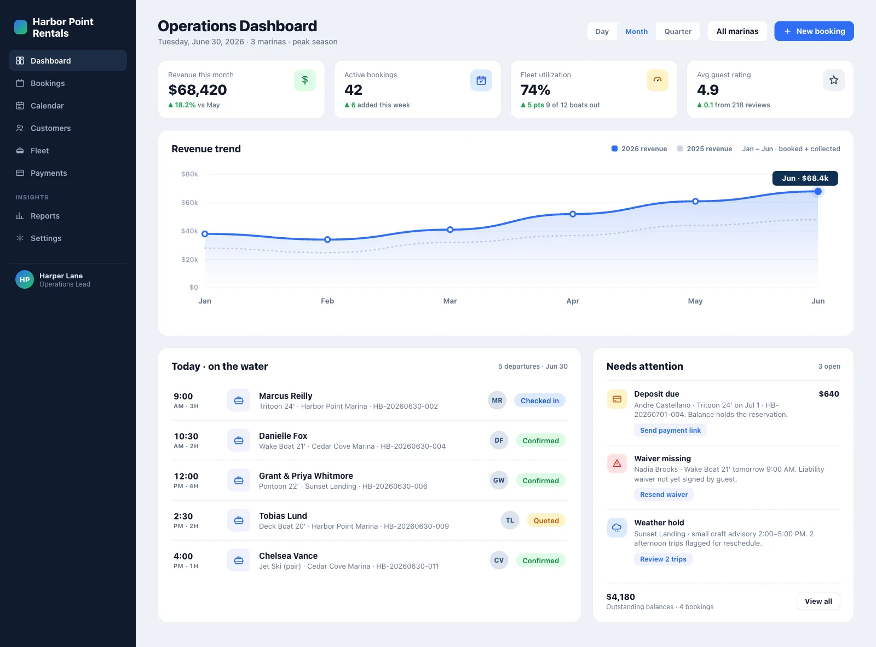Click the boat icon for Marcus Reilly's trip

[x=239, y=400]
